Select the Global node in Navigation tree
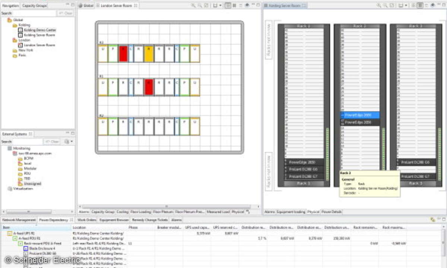The height and width of the screenshot is (268, 447). (15, 20)
